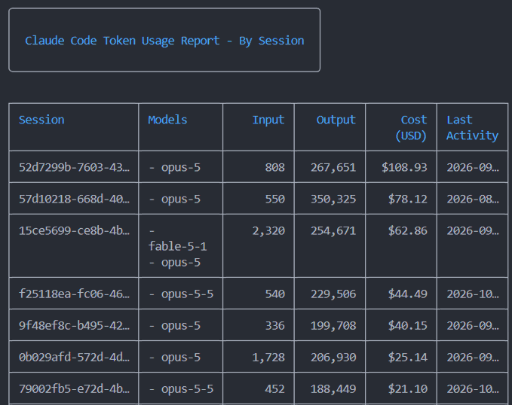The image size is (512, 405).
Task: Click input value 550
Action: tap(275, 199)
